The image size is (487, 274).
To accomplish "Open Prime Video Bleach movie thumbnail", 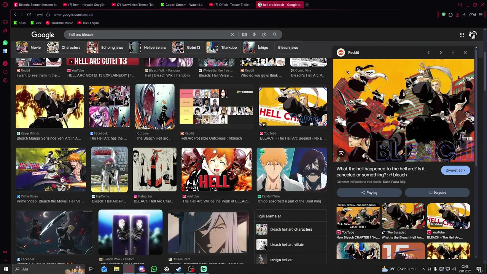I will (51, 169).
